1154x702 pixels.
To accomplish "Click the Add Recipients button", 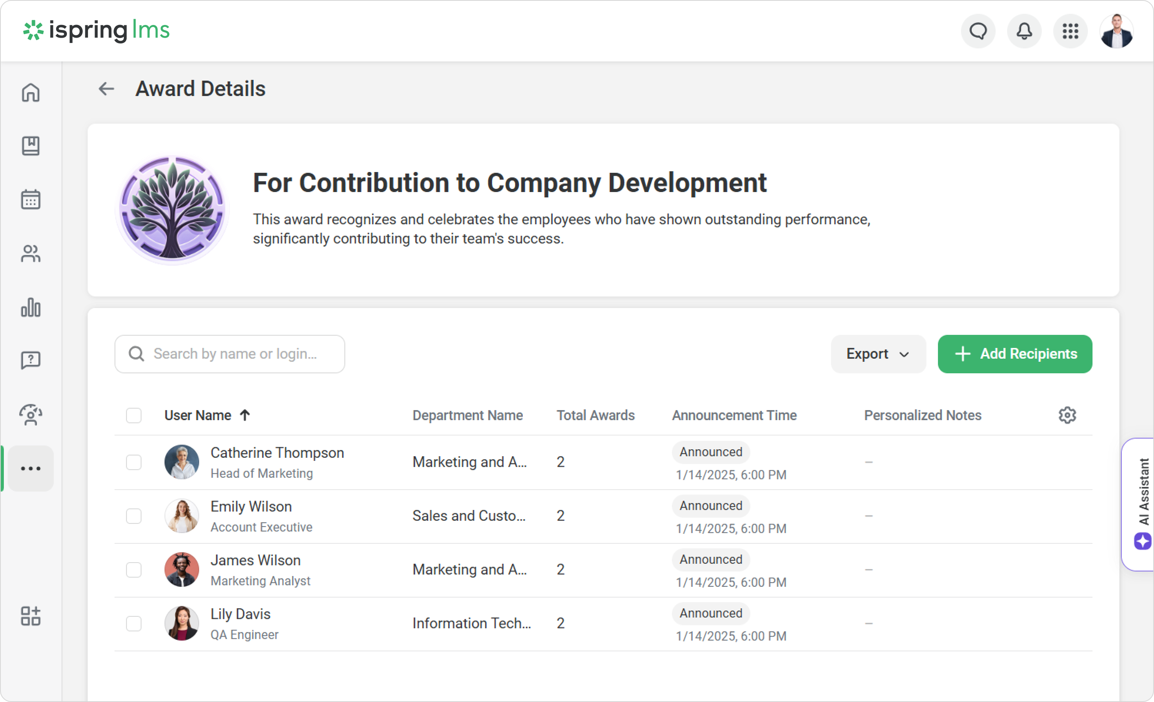I will 1014,354.
